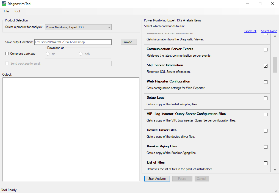Viewport: 279px width, 193px height.
Task: Minimize the Diagnostics Tool window
Action: (248, 4)
